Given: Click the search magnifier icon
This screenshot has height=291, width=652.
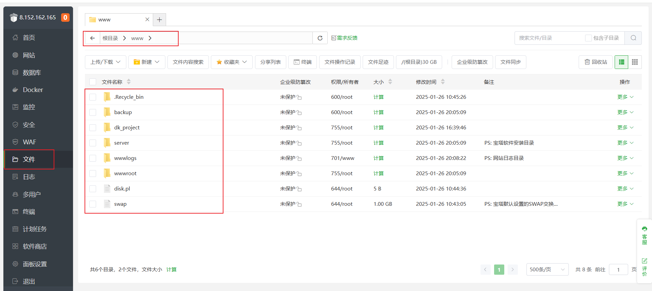Looking at the screenshot, I should click(x=633, y=38).
